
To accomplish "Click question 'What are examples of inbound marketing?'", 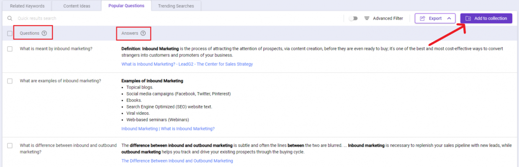I will pyautogui.click(x=60, y=81).
